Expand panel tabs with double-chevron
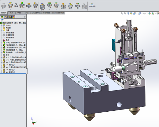Screen dimensions: 159x127 (x=25, y=17)
